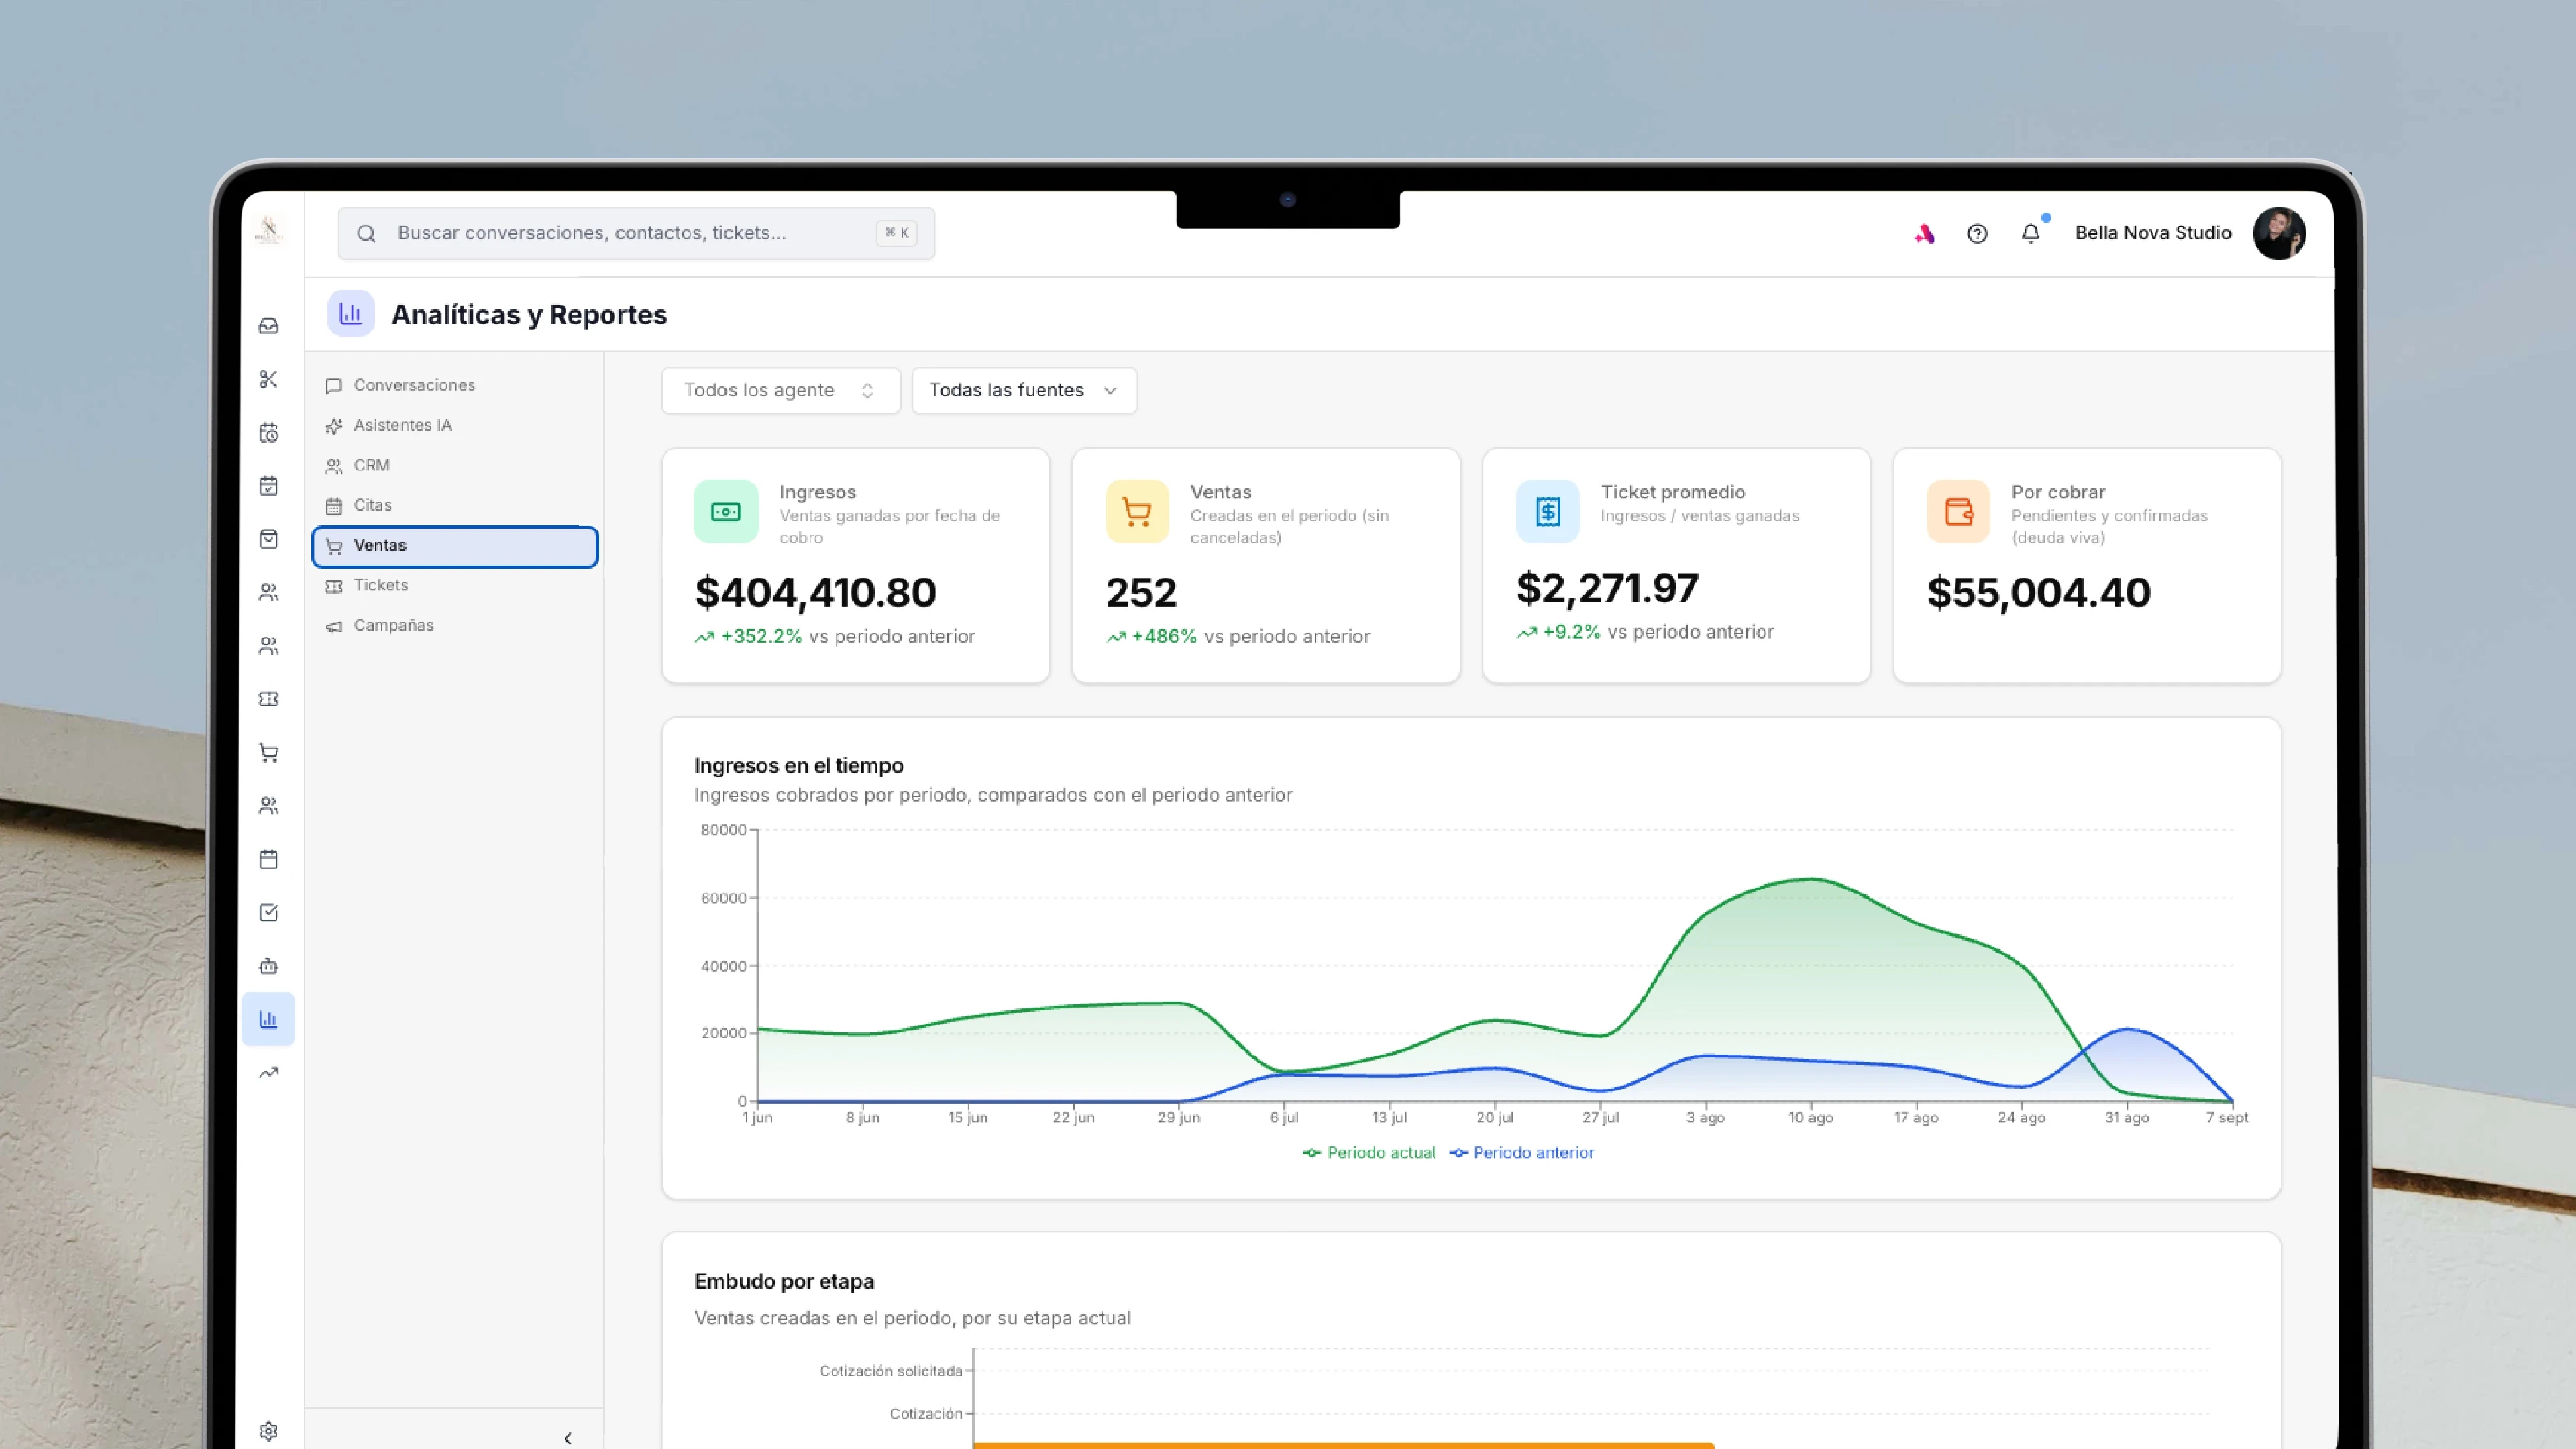2576x1449 pixels.
Task: Click the Bella Nova logo at top left
Action: (269, 231)
